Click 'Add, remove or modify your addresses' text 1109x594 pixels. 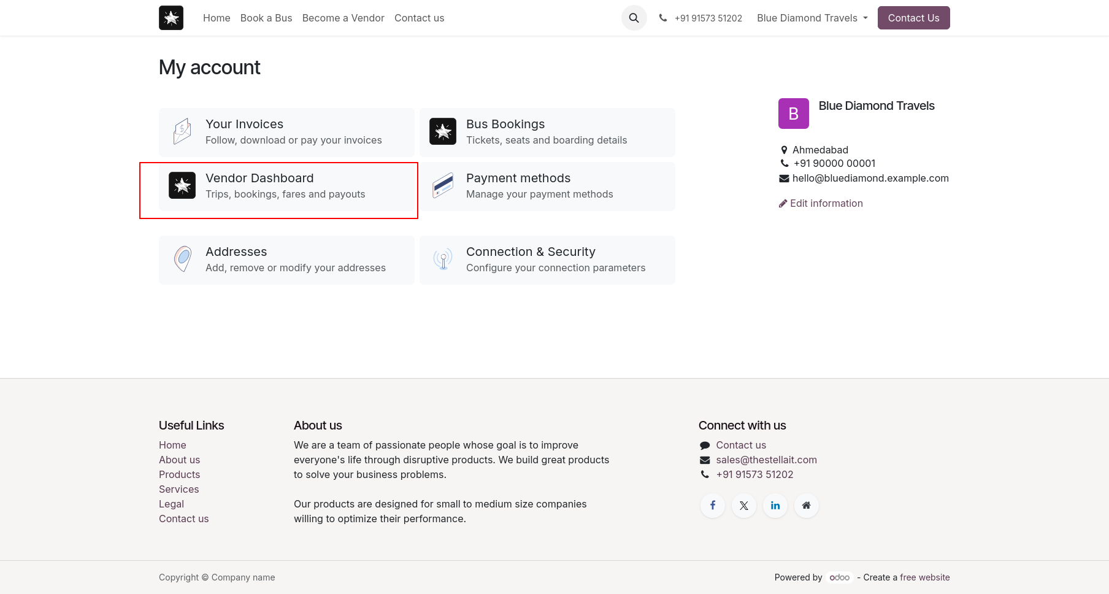(x=296, y=268)
